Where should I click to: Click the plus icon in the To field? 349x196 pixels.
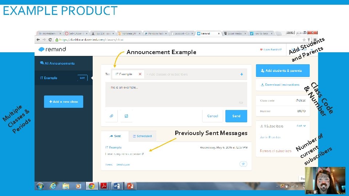click(x=241, y=74)
